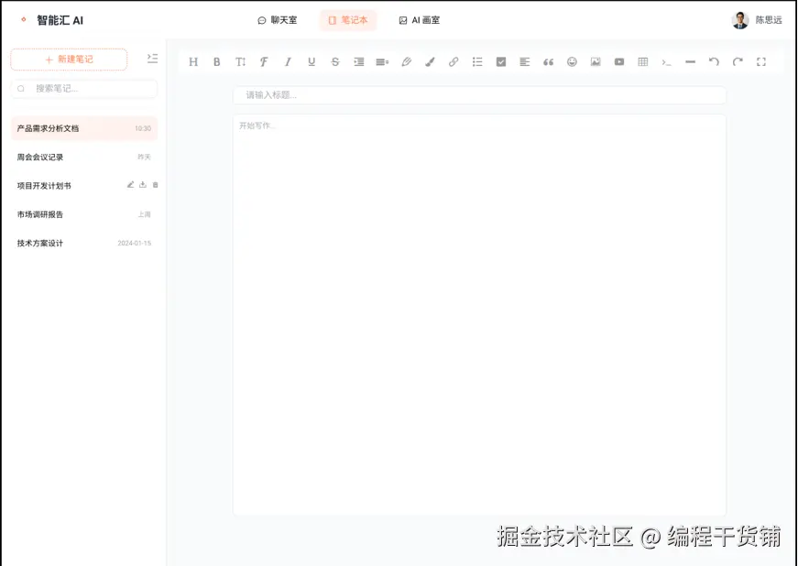Delete the 项目开发计划书 note
The width and height of the screenshot is (798, 566).
[x=155, y=185]
